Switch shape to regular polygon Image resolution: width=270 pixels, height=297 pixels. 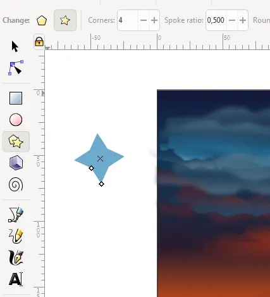click(x=42, y=20)
